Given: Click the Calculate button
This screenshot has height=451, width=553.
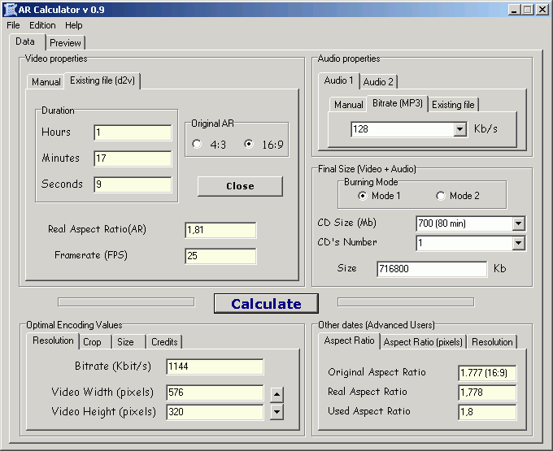Looking at the screenshot, I should tap(266, 303).
